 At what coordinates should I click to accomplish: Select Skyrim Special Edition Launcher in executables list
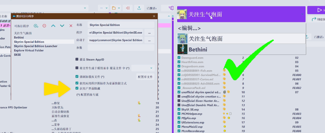[36, 46]
